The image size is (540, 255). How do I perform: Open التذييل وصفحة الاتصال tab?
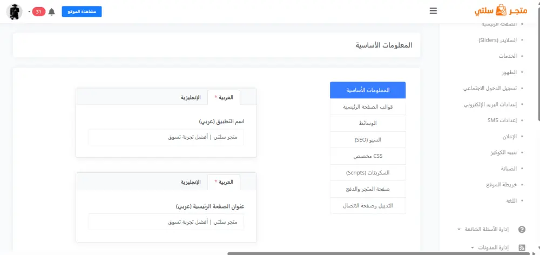pos(368,206)
